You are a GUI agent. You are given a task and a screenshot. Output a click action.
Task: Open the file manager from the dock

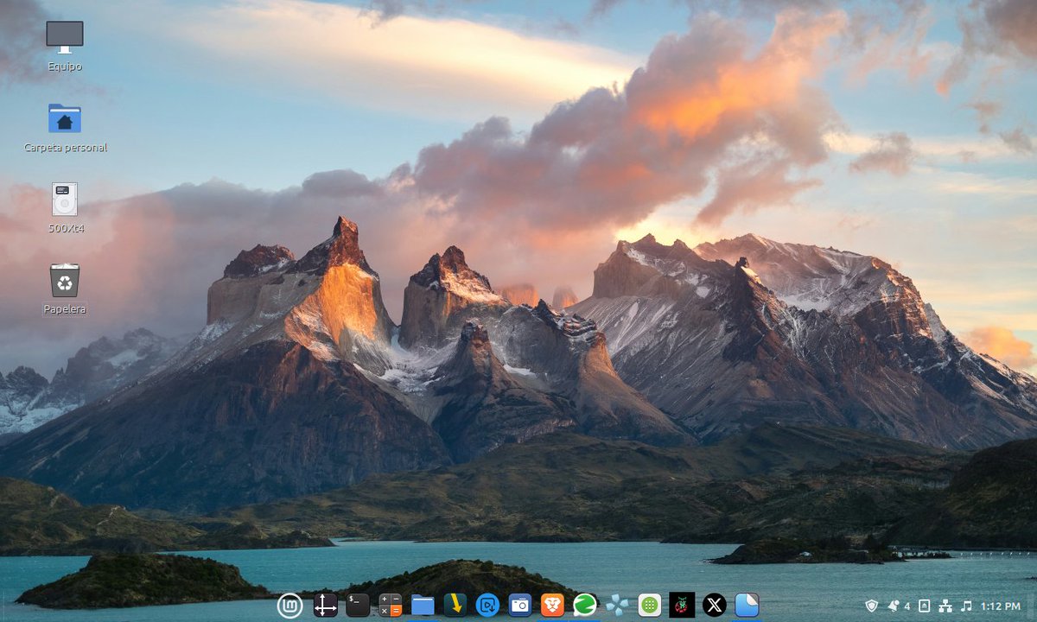[x=422, y=605]
